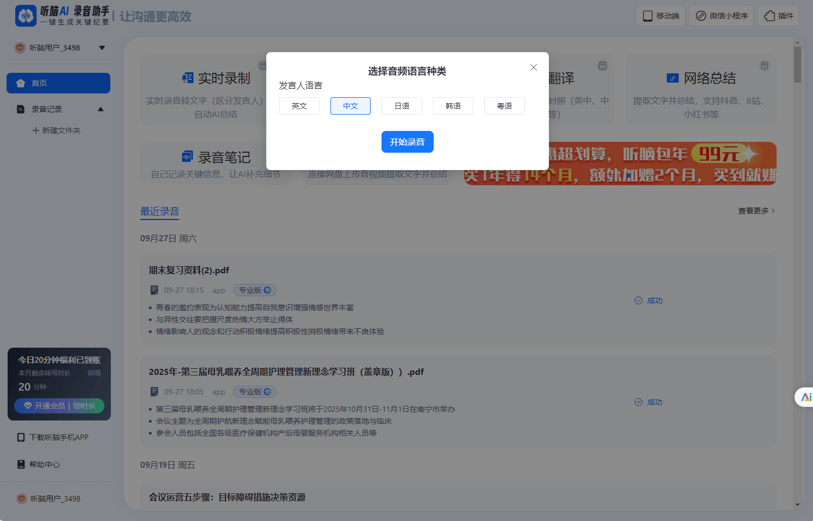The image size is (813, 521).
Task: Select 英文 as speaker language
Action: point(299,106)
